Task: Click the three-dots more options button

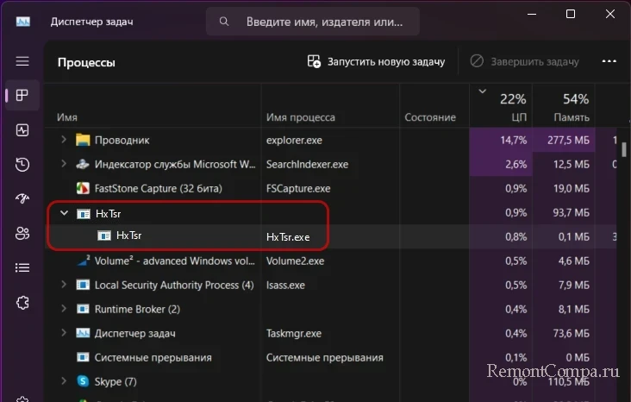Action: (x=609, y=62)
